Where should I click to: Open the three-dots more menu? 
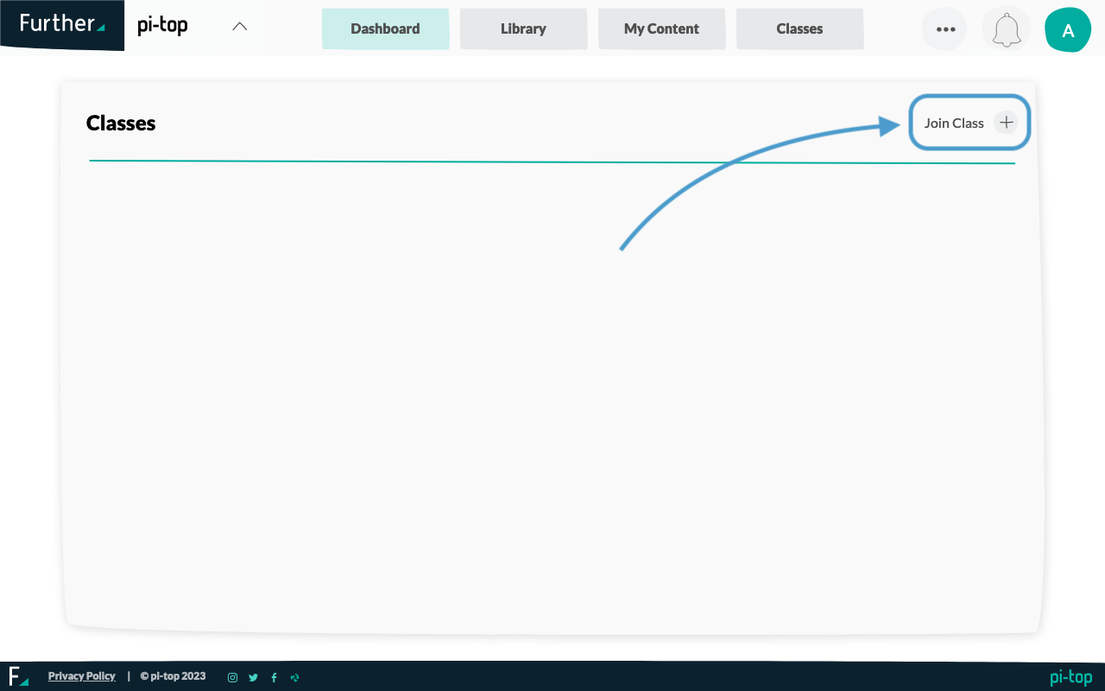click(x=945, y=29)
